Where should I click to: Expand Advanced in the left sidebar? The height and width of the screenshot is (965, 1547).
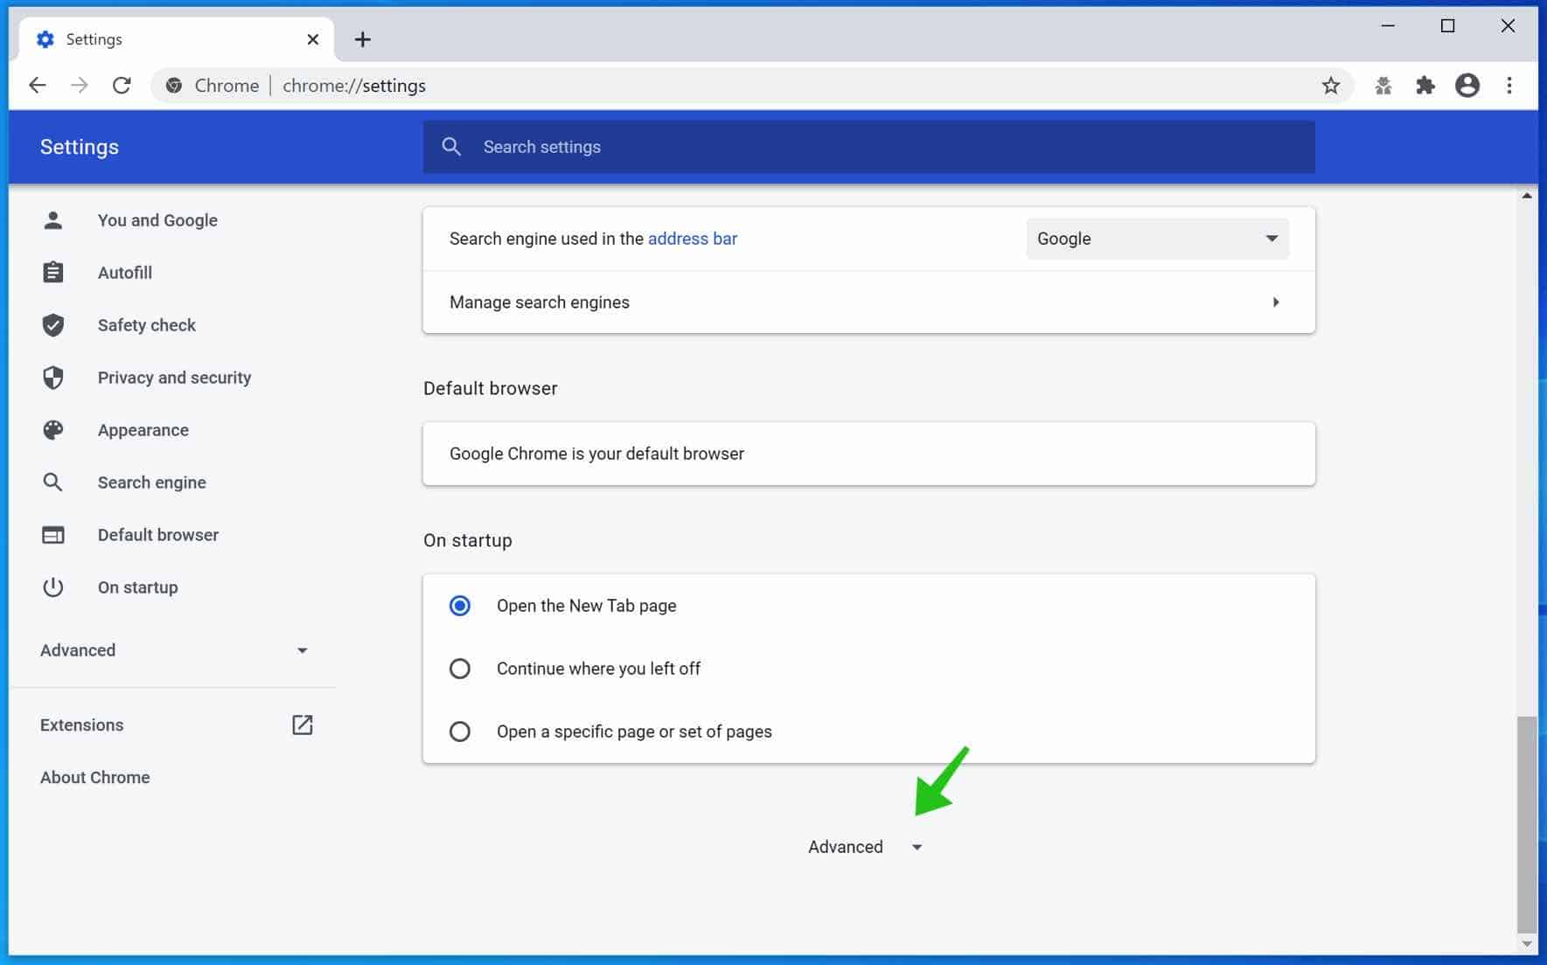[174, 650]
